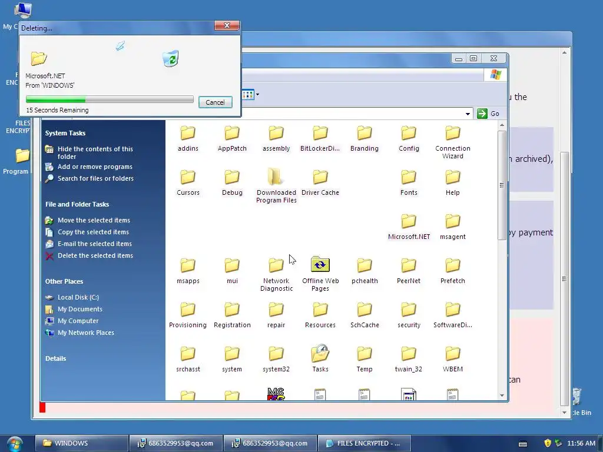The width and height of the screenshot is (603, 452).
Task: Switch to WINDOWS taskbar button
Action: pos(81,443)
